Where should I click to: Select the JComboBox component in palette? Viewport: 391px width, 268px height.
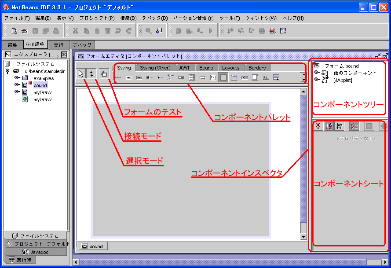181,77
